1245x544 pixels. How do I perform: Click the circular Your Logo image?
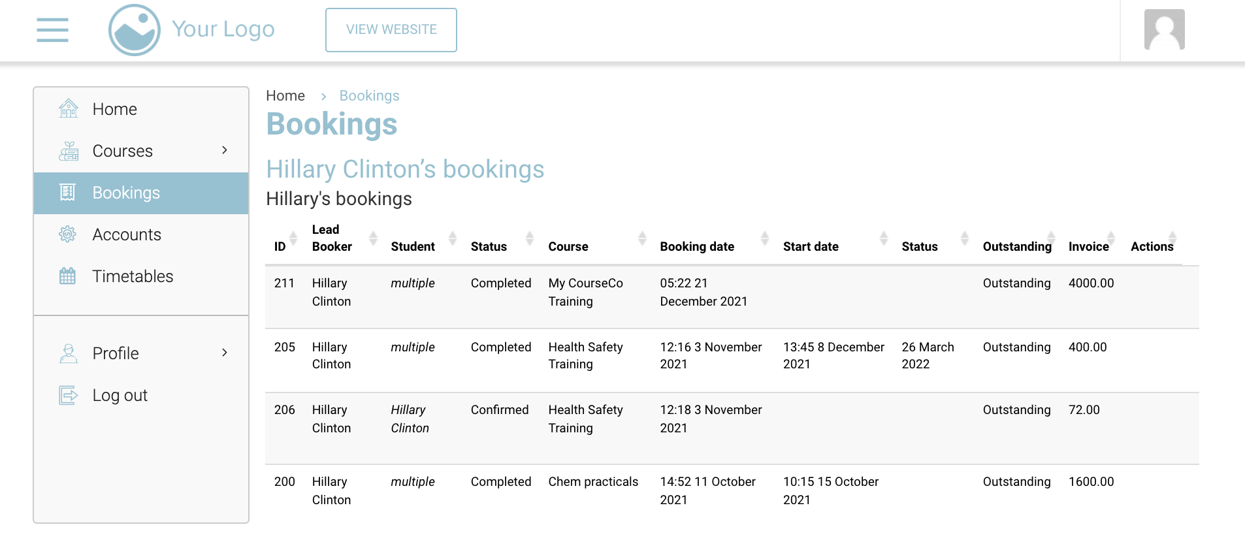click(135, 30)
